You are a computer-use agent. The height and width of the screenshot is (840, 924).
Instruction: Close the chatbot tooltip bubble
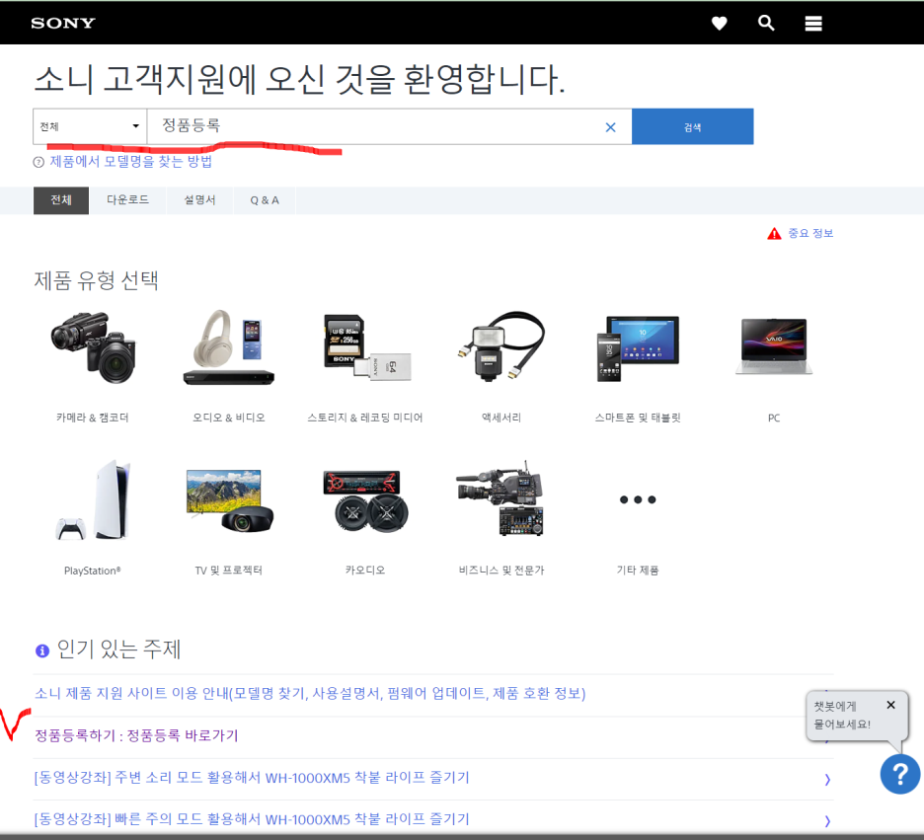(x=891, y=705)
